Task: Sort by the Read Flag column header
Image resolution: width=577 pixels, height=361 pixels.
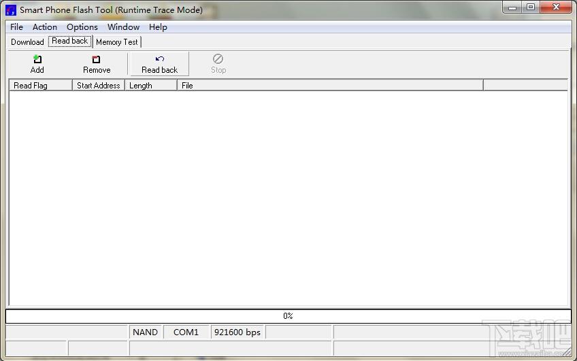Action: (x=40, y=85)
